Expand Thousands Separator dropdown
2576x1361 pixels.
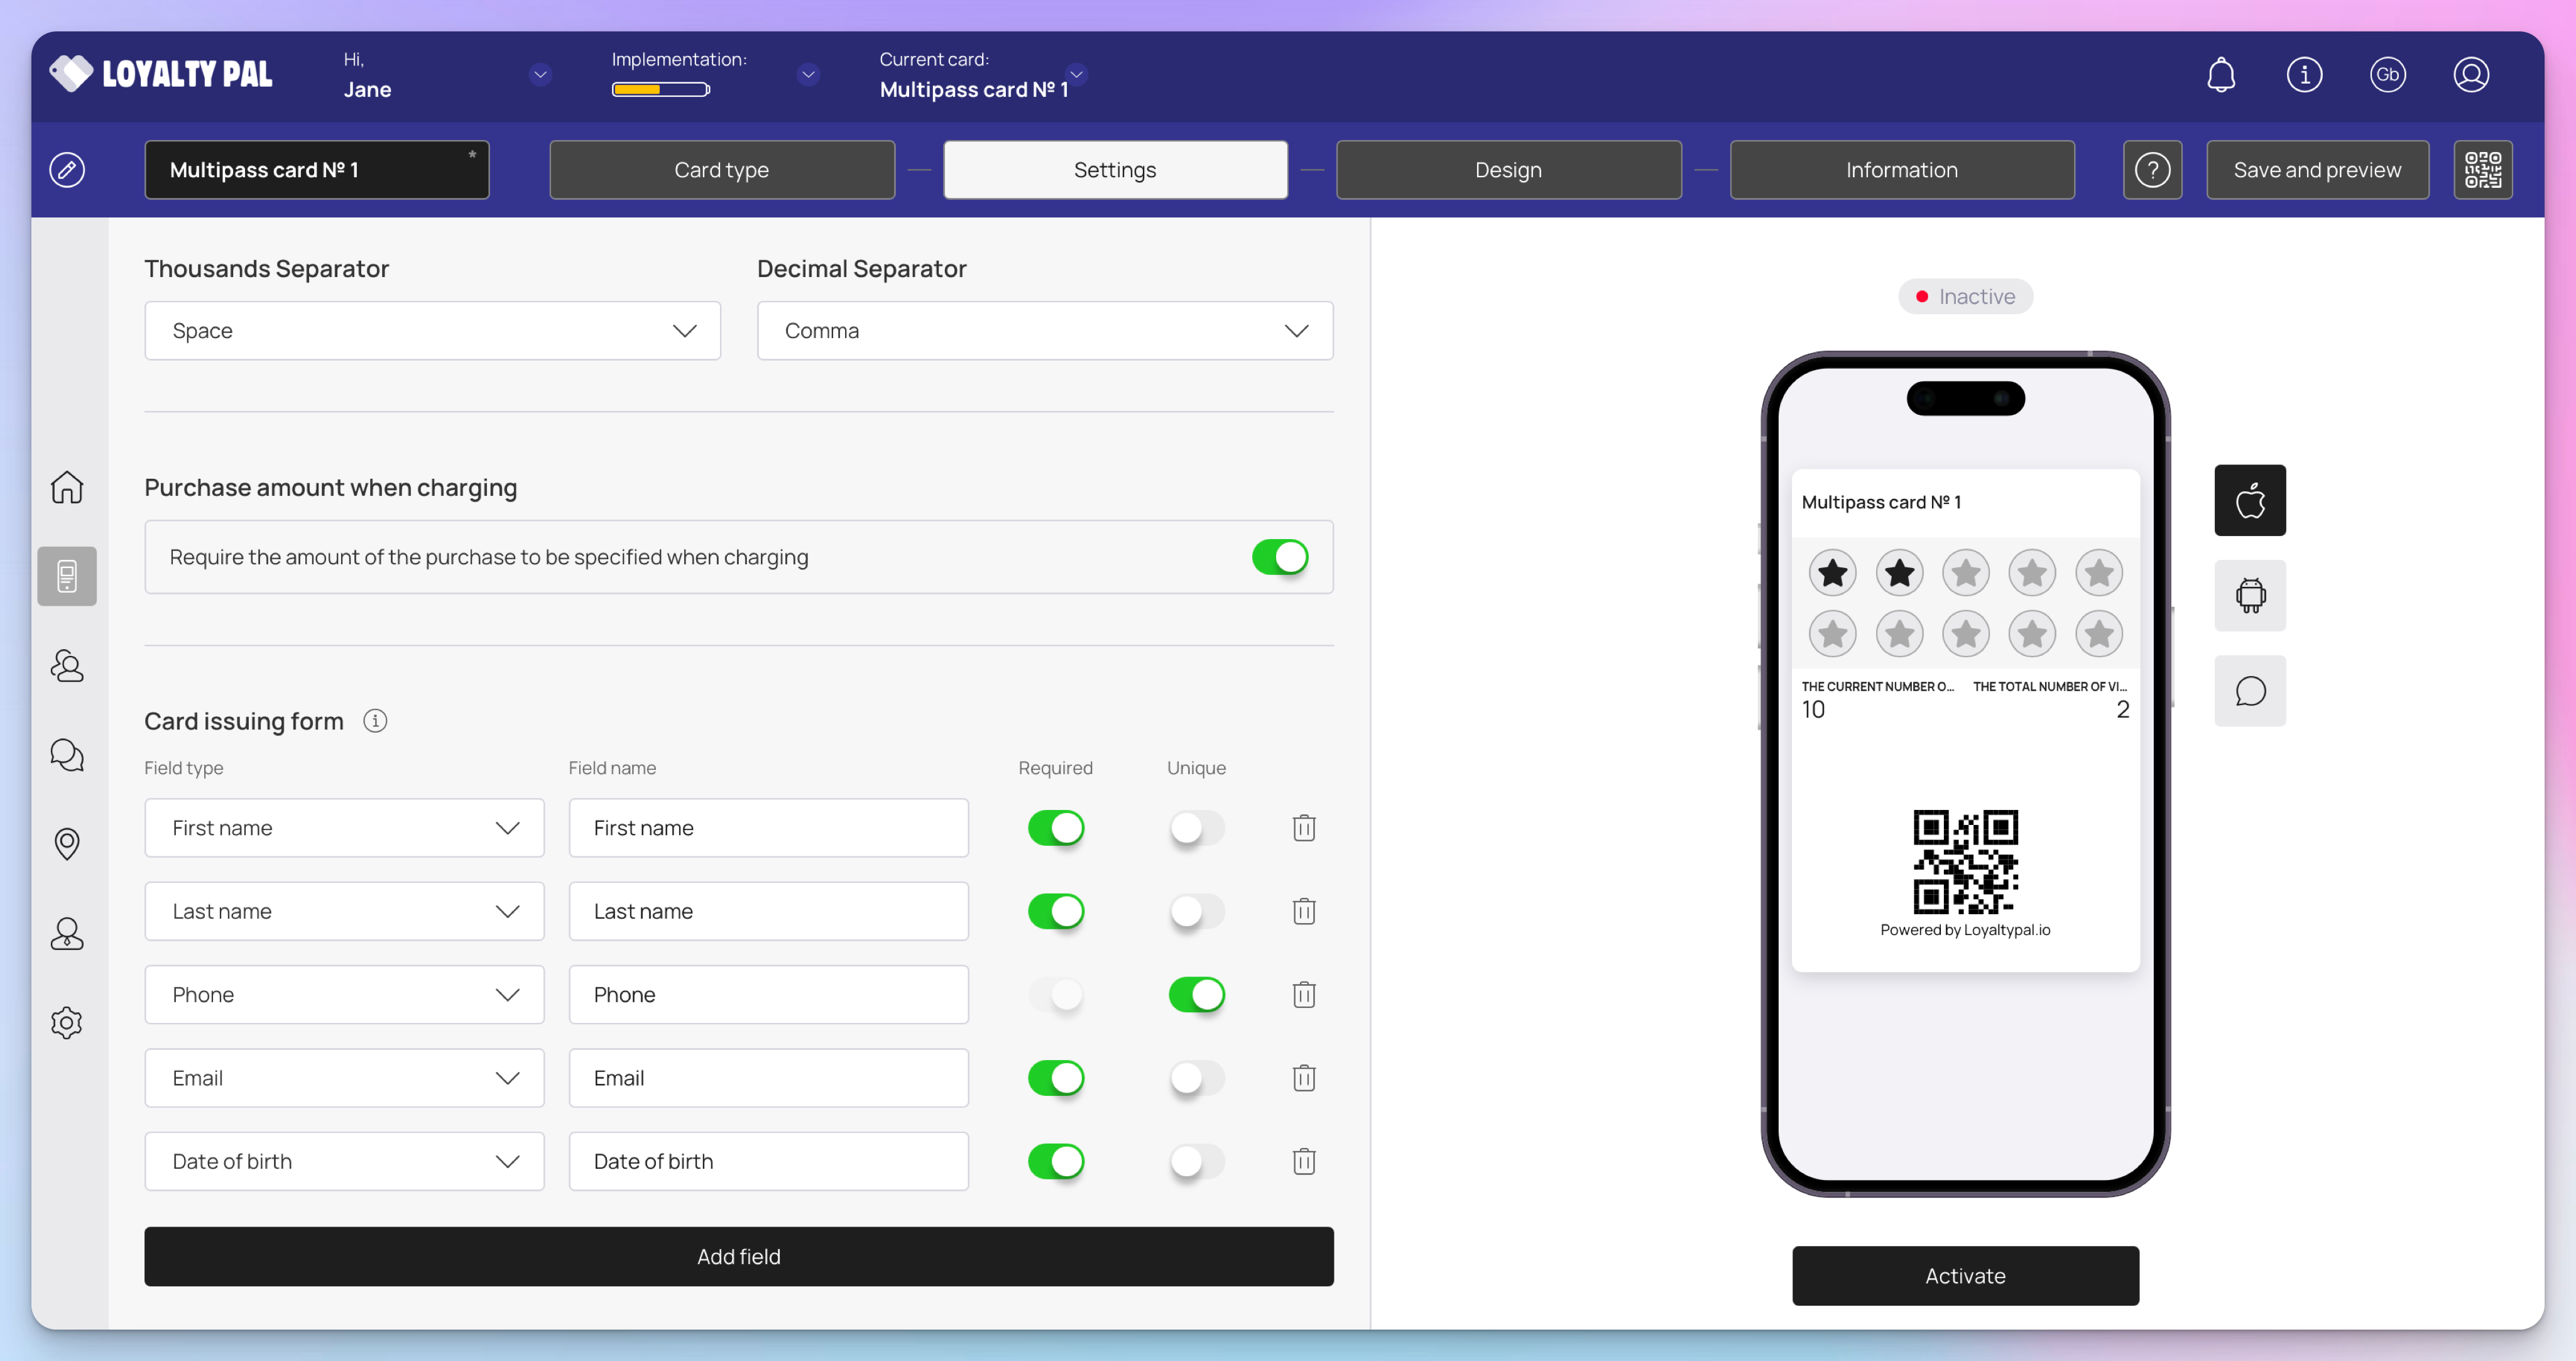[x=432, y=331]
